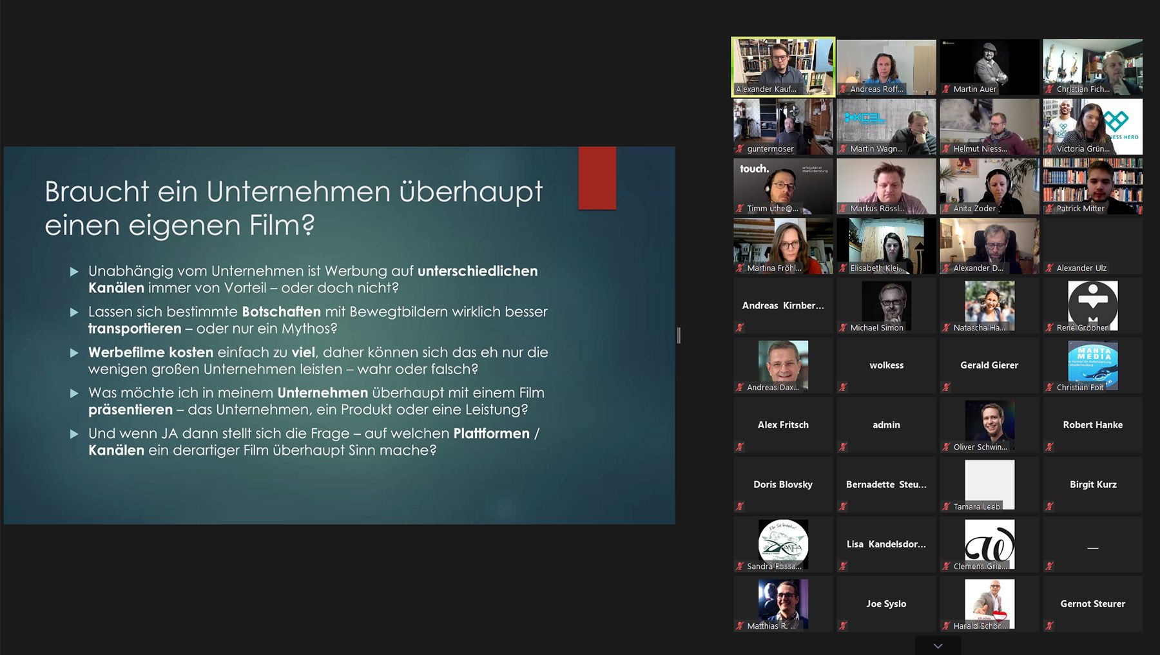
Task: Click the muted mic icon under wolkess
Action: [843, 387]
